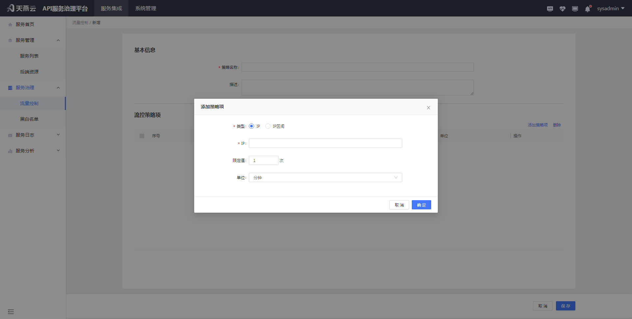The height and width of the screenshot is (319, 632).
Task: Open the 黑白名单 menu item
Action: click(29, 119)
